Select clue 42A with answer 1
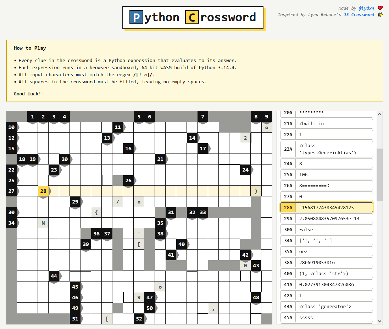The width and height of the screenshot is (389, 329). click(x=327, y=296)
